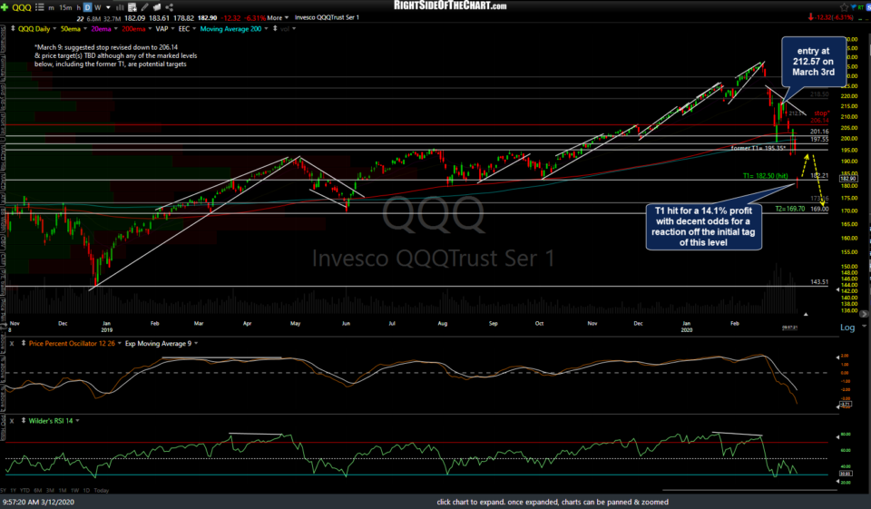The height and width of the screenshot is (509, 871).
Task: Open the bar chart style icon
Action: pyautogui.click(x=120, y=7)
